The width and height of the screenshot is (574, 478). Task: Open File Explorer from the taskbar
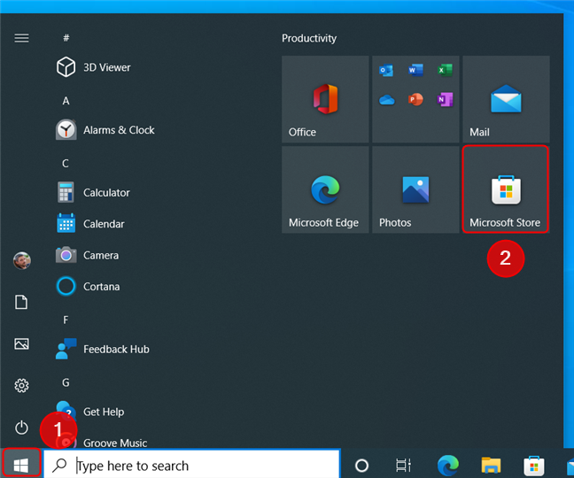coord(491,466)
